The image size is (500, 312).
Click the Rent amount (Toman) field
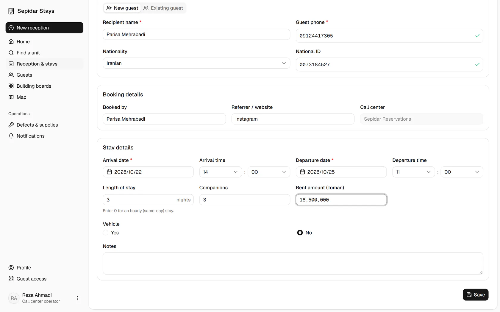(x=341, y=200)
